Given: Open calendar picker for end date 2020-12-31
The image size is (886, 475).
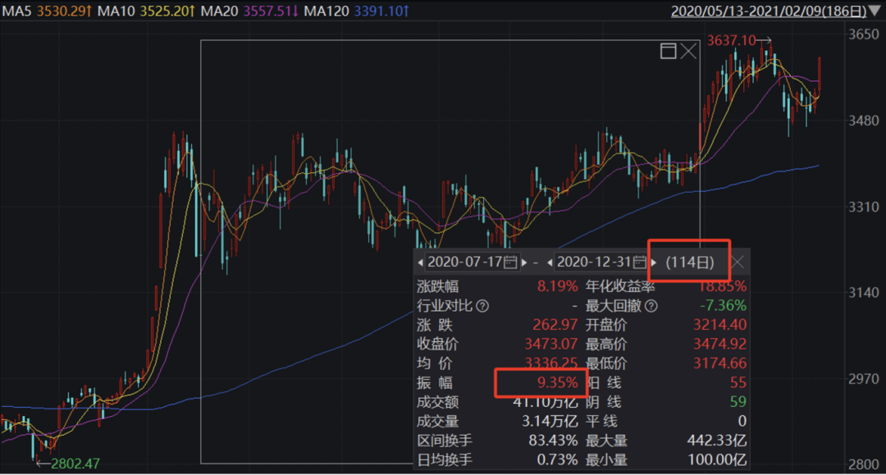Looking at the screenshot, I should click(x=640, y=262).
